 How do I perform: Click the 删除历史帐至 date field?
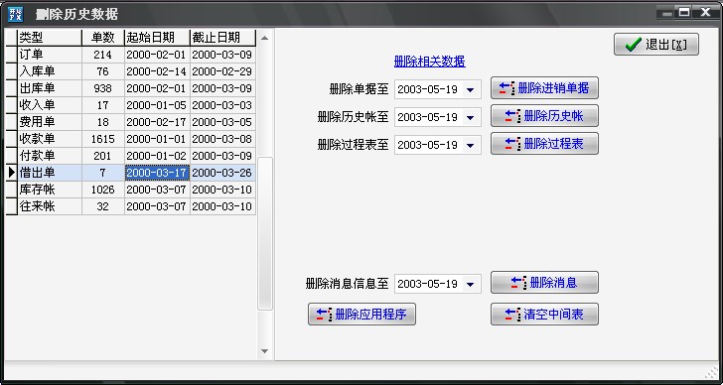pyautogui.click(x=438, y=117)
